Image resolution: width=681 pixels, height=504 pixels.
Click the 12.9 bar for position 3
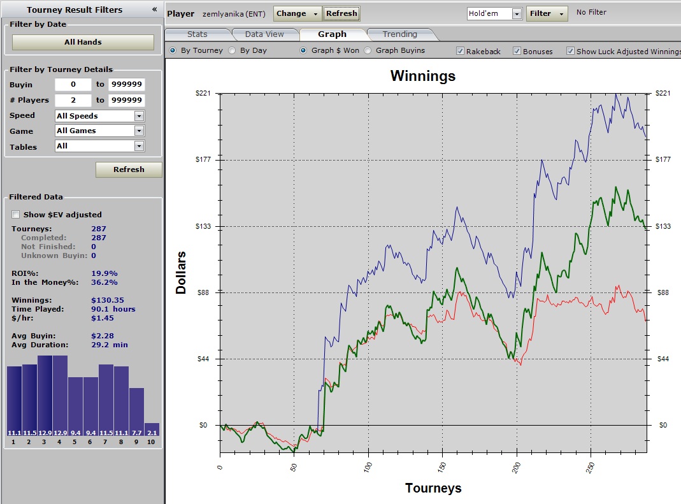pos(45,396)
